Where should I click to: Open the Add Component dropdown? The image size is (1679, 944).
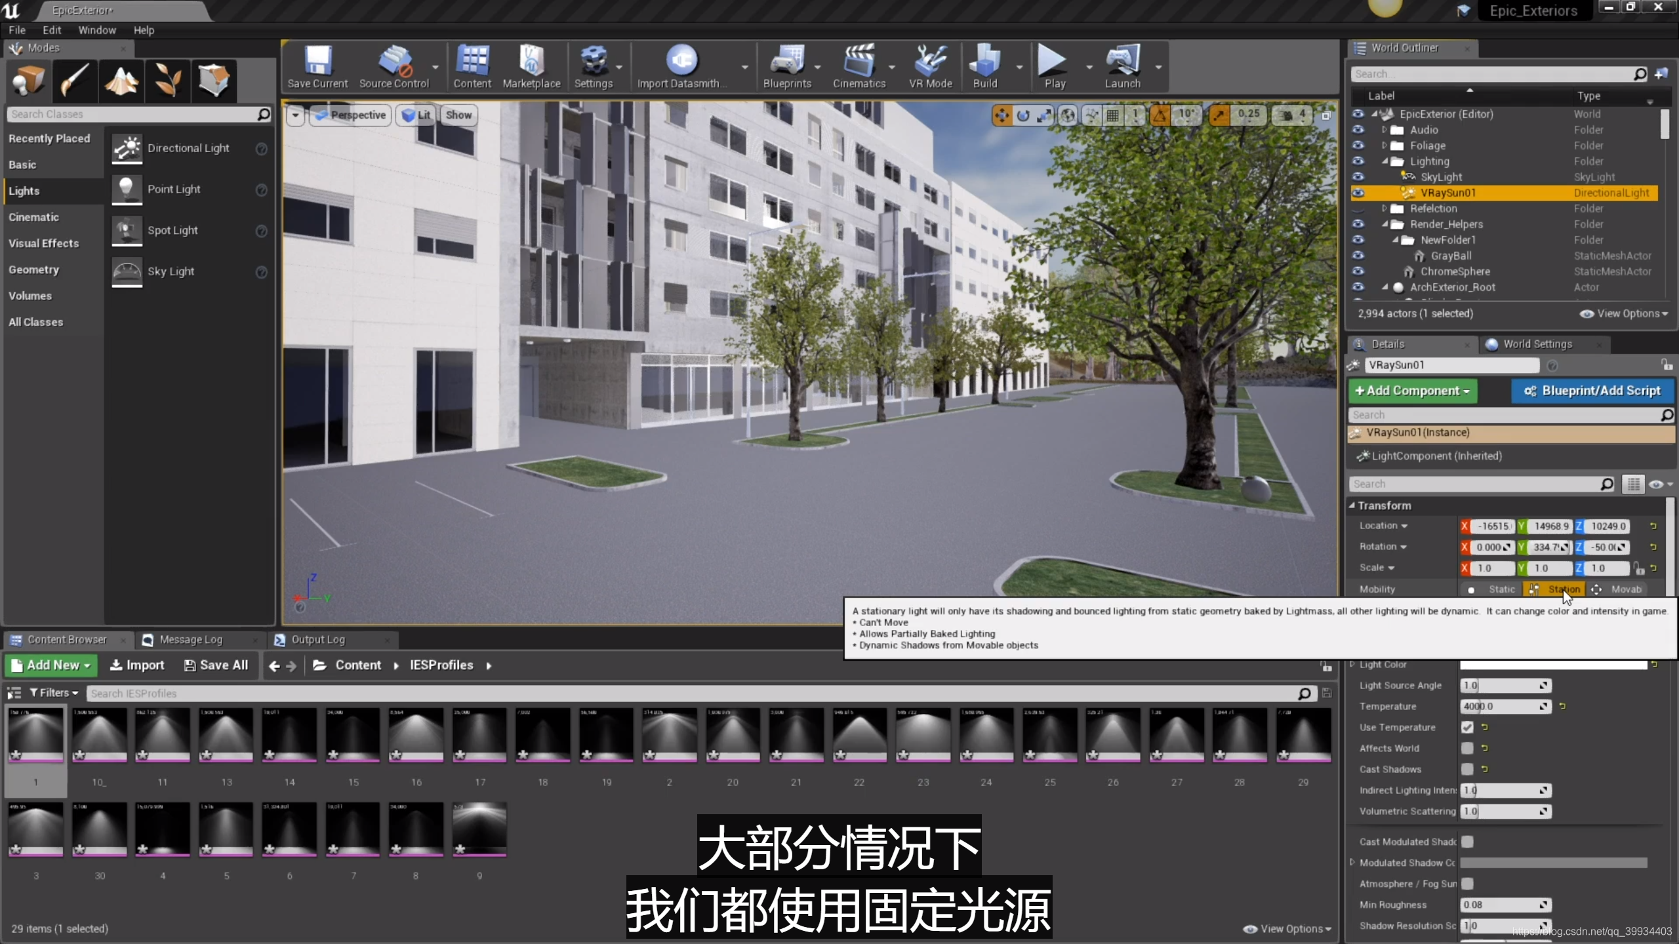(x=1413, y=391)
